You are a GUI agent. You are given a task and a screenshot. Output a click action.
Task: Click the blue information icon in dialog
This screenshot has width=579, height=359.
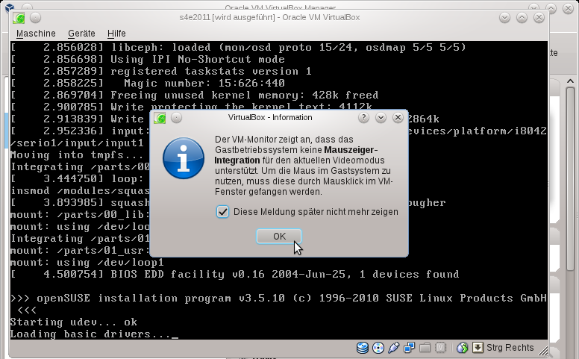click(x=184, y=158)
